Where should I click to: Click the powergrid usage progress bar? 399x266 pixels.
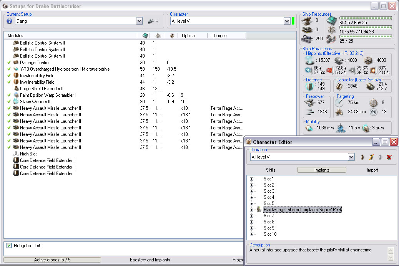(x=366, y=27)
